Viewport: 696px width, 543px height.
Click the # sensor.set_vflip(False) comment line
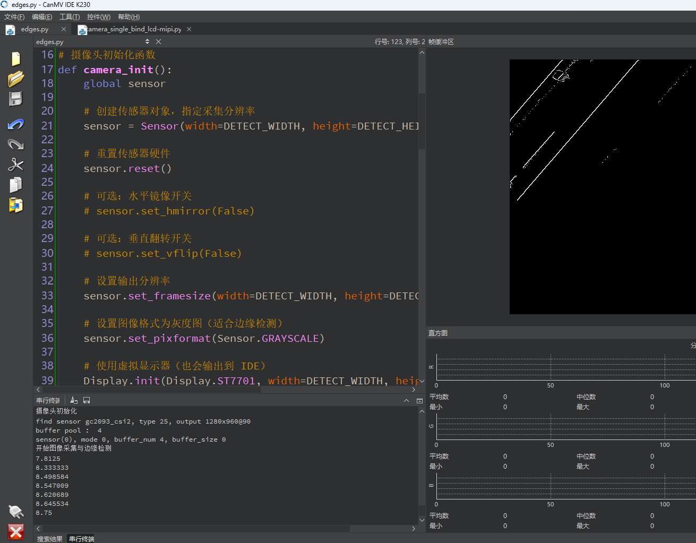pos(162,253)
